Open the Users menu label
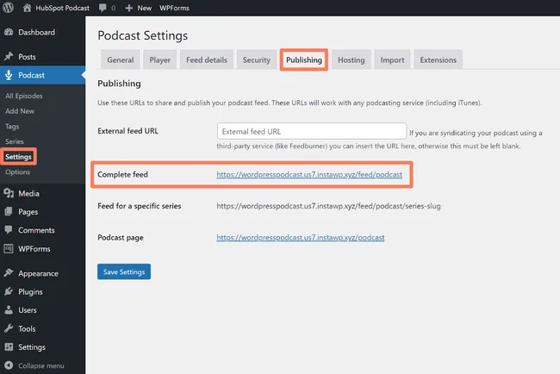 coord(28,310)
